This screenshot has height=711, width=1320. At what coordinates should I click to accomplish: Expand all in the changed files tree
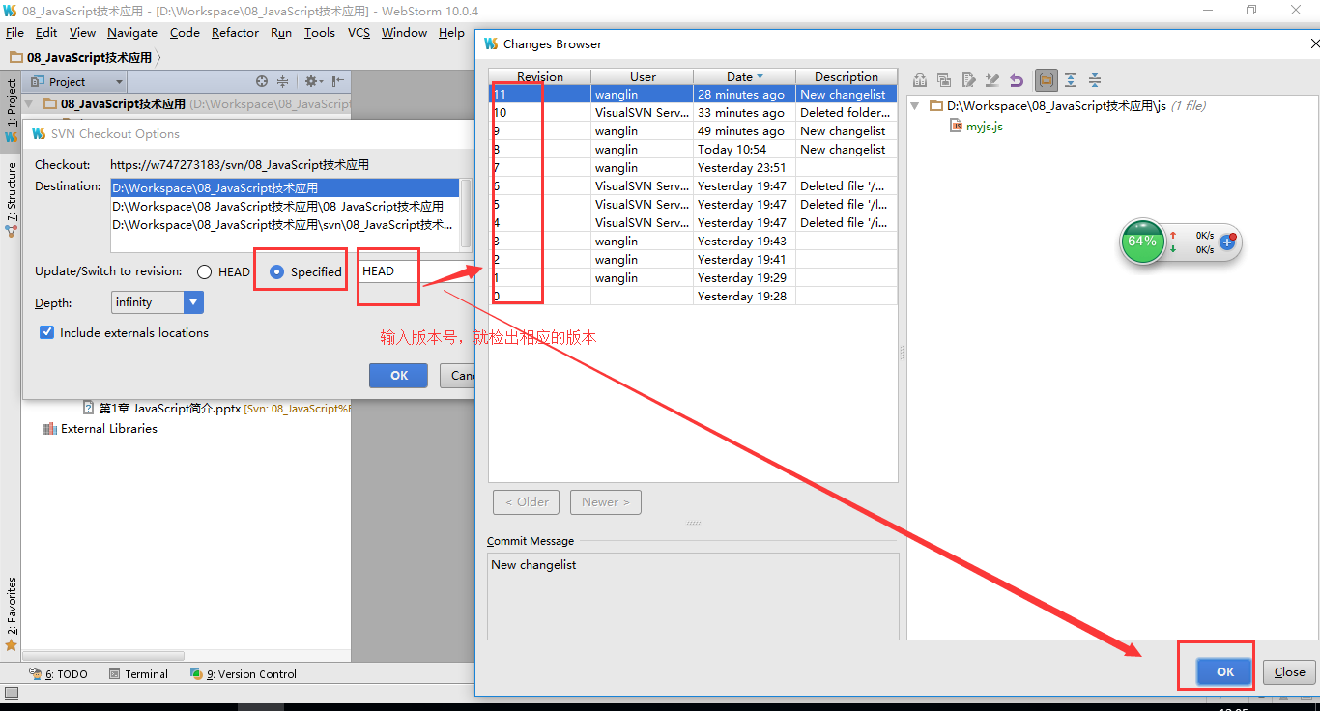(1070, 80)
